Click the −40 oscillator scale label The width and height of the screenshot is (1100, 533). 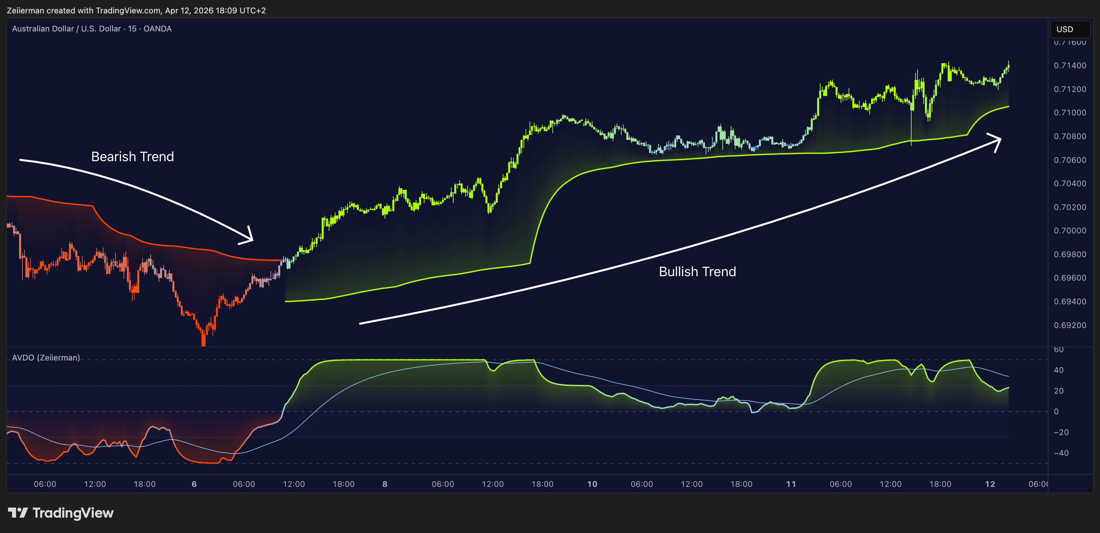[x=1061, y=453]
